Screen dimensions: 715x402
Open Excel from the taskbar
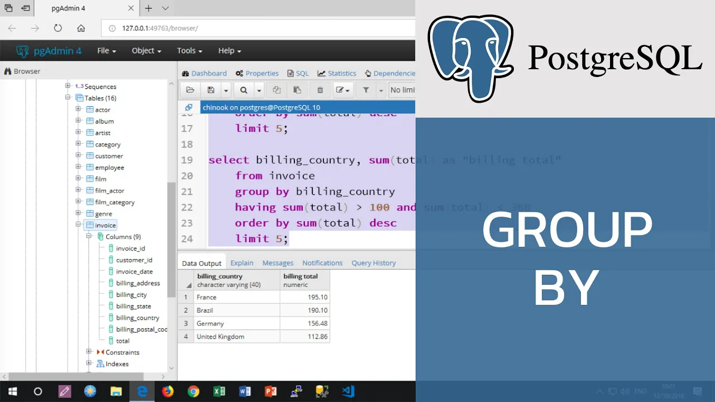pos(219,391)
